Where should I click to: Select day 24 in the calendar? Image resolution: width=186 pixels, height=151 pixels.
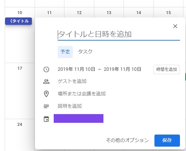point(20,124)
